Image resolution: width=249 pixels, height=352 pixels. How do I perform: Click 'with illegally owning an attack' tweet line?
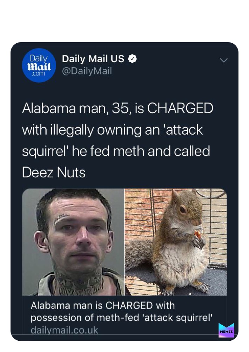(x=113, y=130)
